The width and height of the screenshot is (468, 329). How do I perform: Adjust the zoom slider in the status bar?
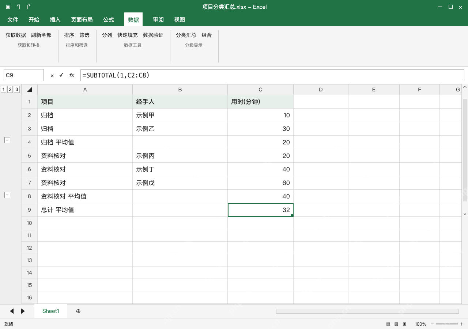pos(447,324)
